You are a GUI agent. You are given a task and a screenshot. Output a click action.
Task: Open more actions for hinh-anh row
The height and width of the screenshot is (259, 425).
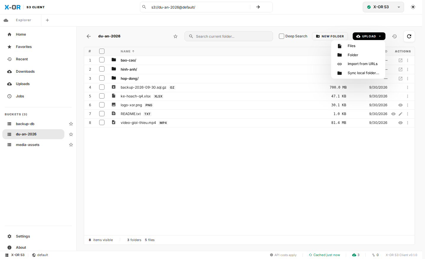click(x=408, y=69)
